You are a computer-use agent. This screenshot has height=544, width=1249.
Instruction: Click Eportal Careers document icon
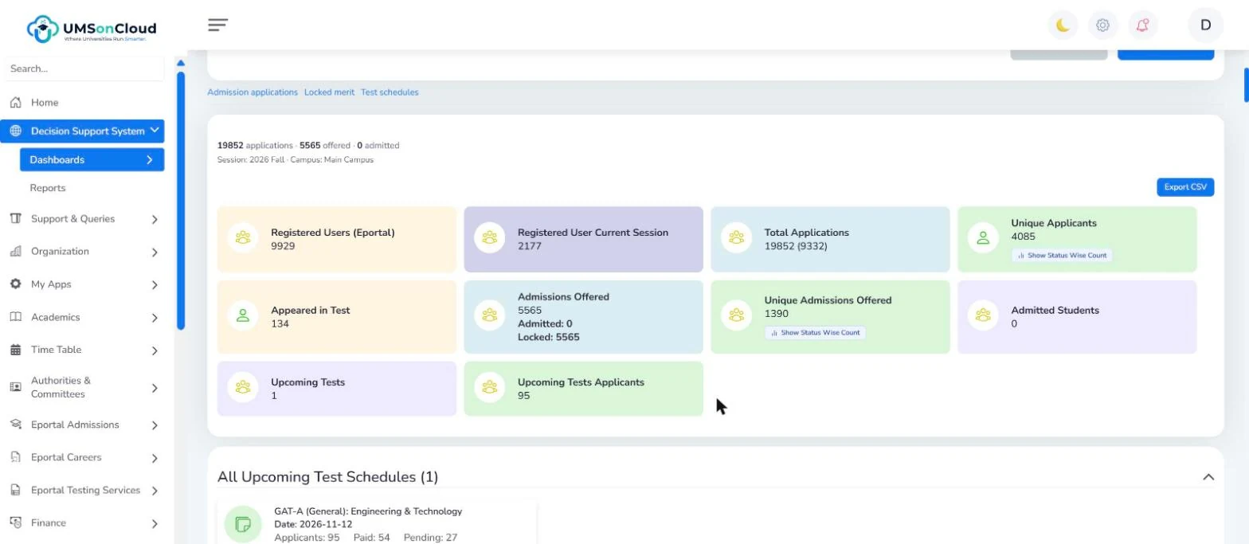tap(15, 457)
